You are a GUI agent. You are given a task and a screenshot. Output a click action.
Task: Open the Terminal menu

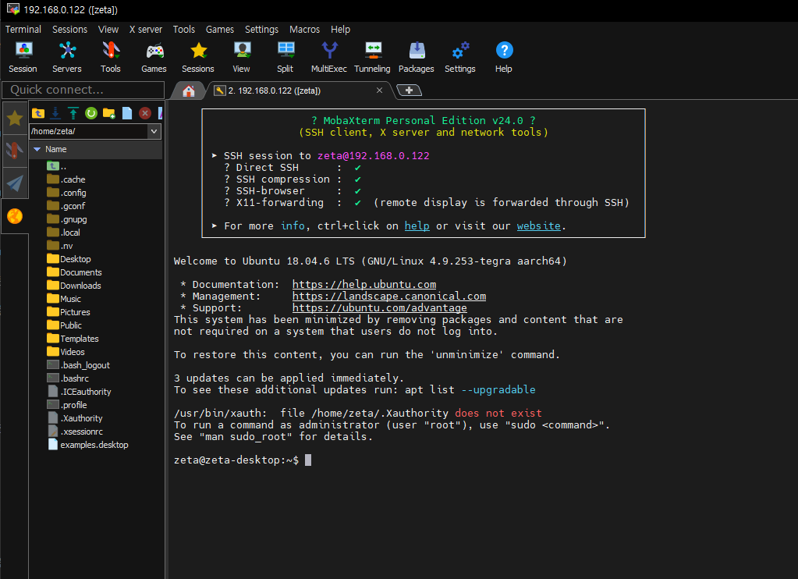(x=23, y=30)
